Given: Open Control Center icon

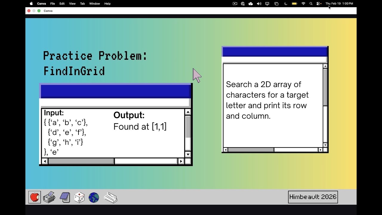Looking at the screenshot, I should [319, 4].
